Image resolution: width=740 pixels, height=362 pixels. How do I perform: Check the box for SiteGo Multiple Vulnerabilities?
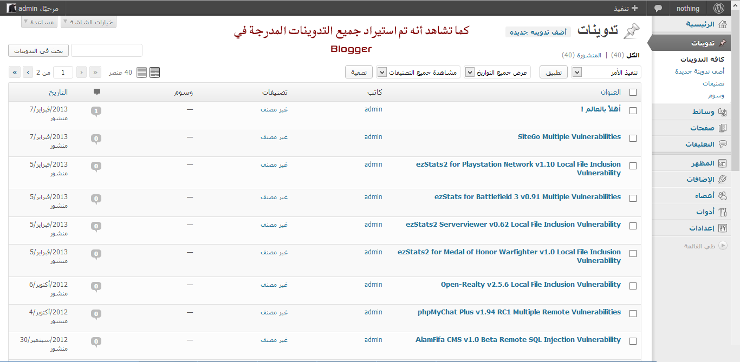(633, 138)
